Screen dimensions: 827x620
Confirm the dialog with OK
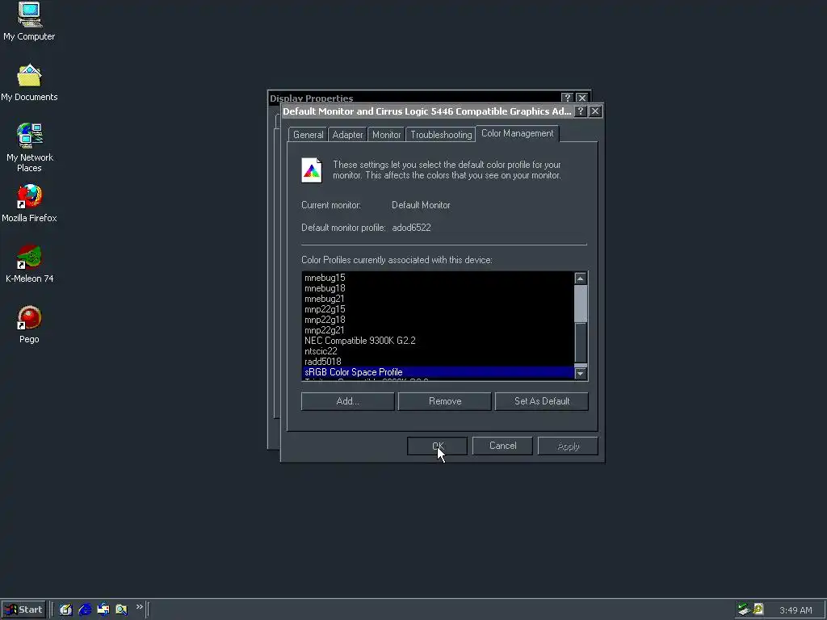click(x=437, y=446)
